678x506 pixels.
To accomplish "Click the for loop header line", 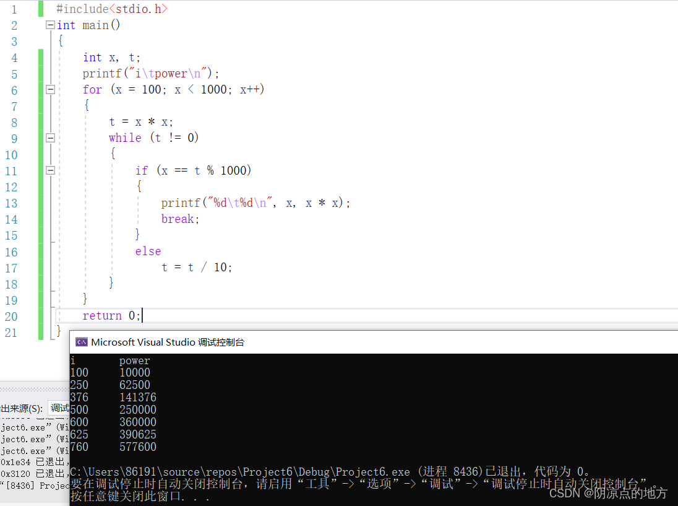I will (x=173, y=90).
